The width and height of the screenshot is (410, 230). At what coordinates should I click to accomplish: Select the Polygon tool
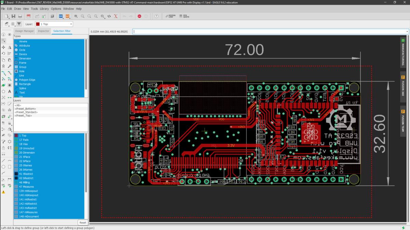[x=4, y=91]
